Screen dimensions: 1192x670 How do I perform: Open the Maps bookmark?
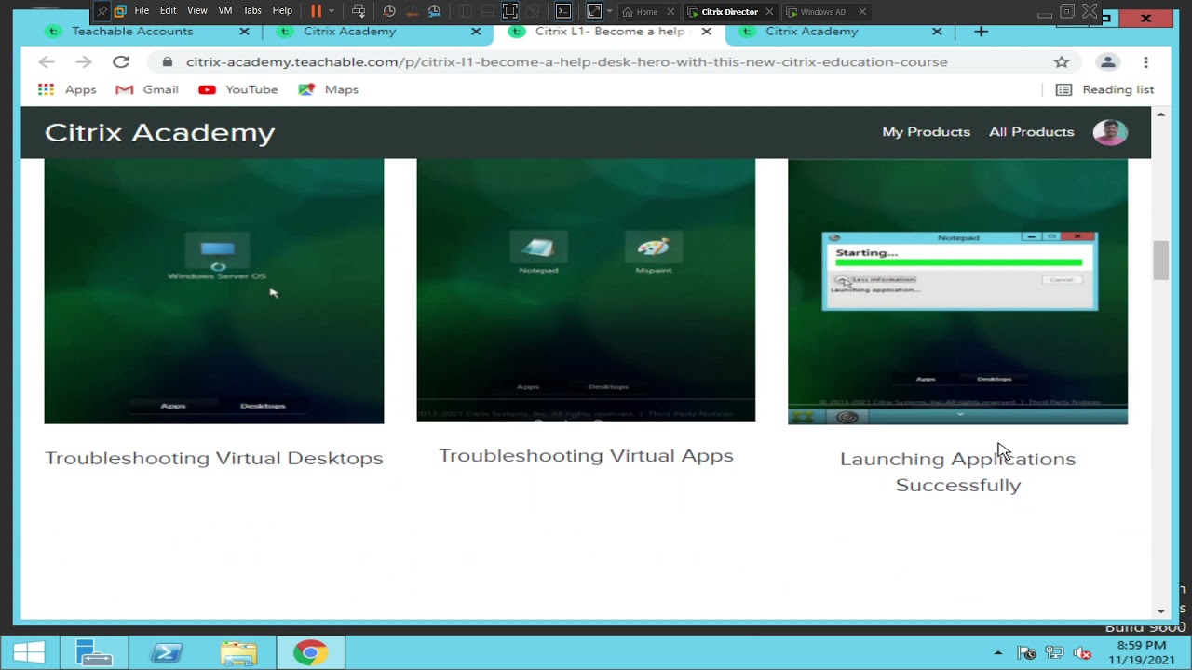pos(328,89)
